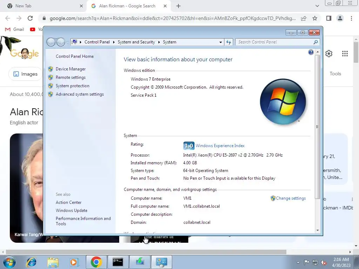Select System breadcrumb segment
The width and height of the screenshot is (359, 269).
[169, 42]
